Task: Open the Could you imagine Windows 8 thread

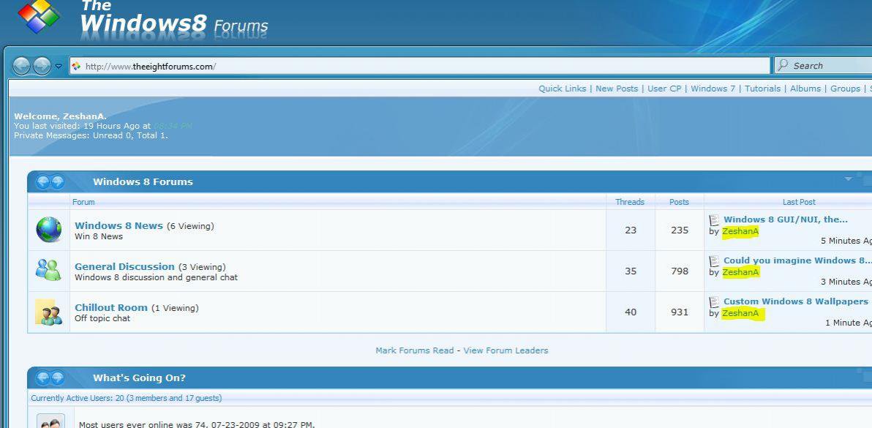Action: coord(797,260)
